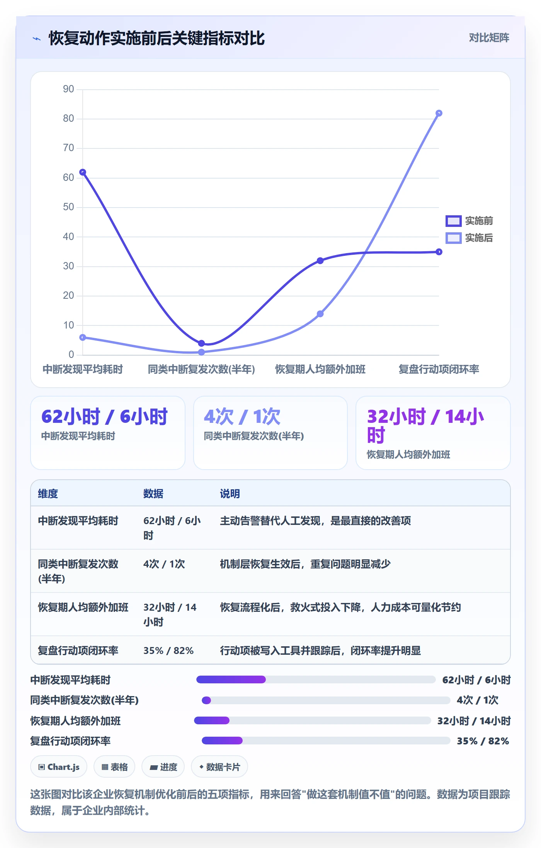Screen dimensions: 541x848
Task: Toggle the 实施前 legend swatch
Action: click(x=453, y=221)
